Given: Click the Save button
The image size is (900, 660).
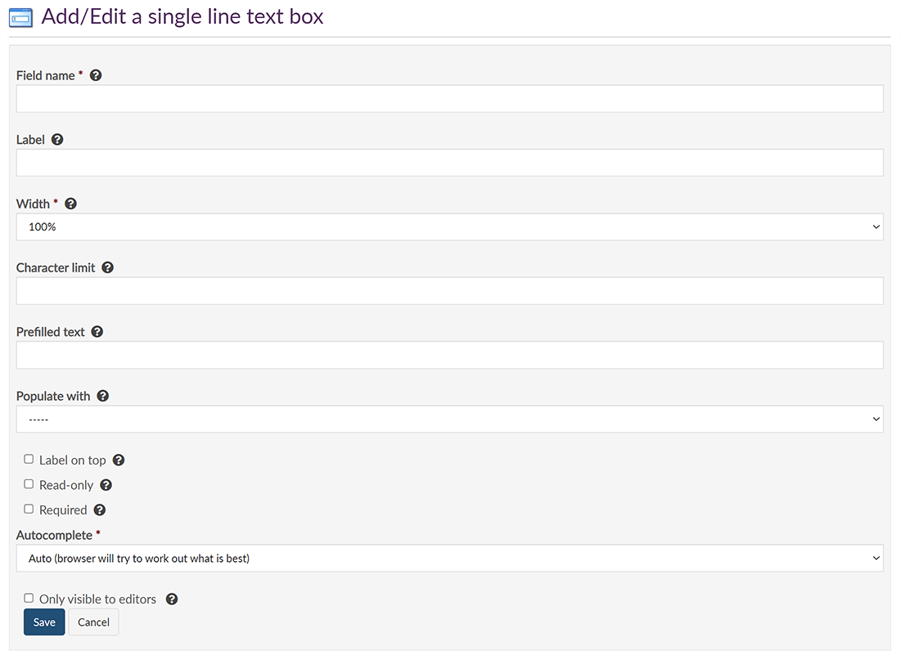Looking at the screenshot, I should (44, 622).
